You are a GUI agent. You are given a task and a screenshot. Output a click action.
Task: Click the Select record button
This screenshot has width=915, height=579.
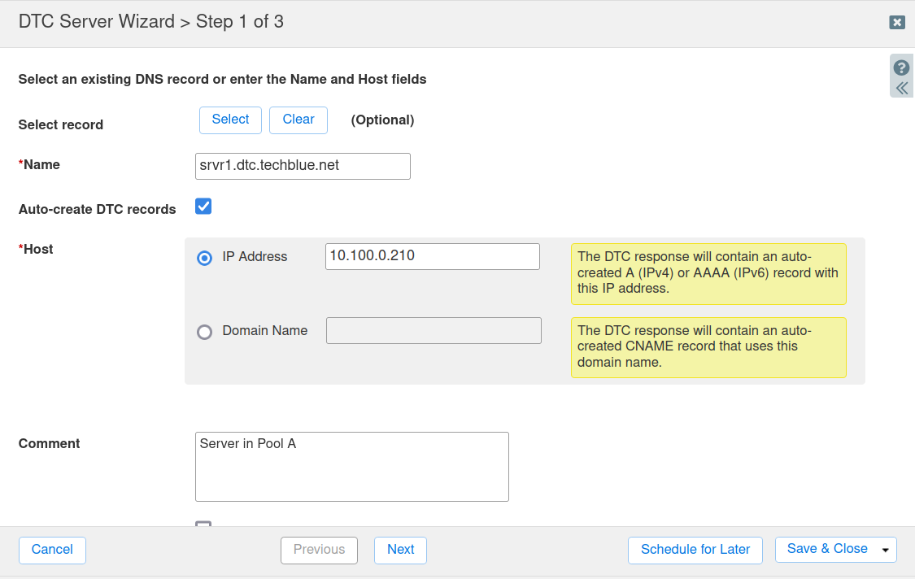click(230, 120)
